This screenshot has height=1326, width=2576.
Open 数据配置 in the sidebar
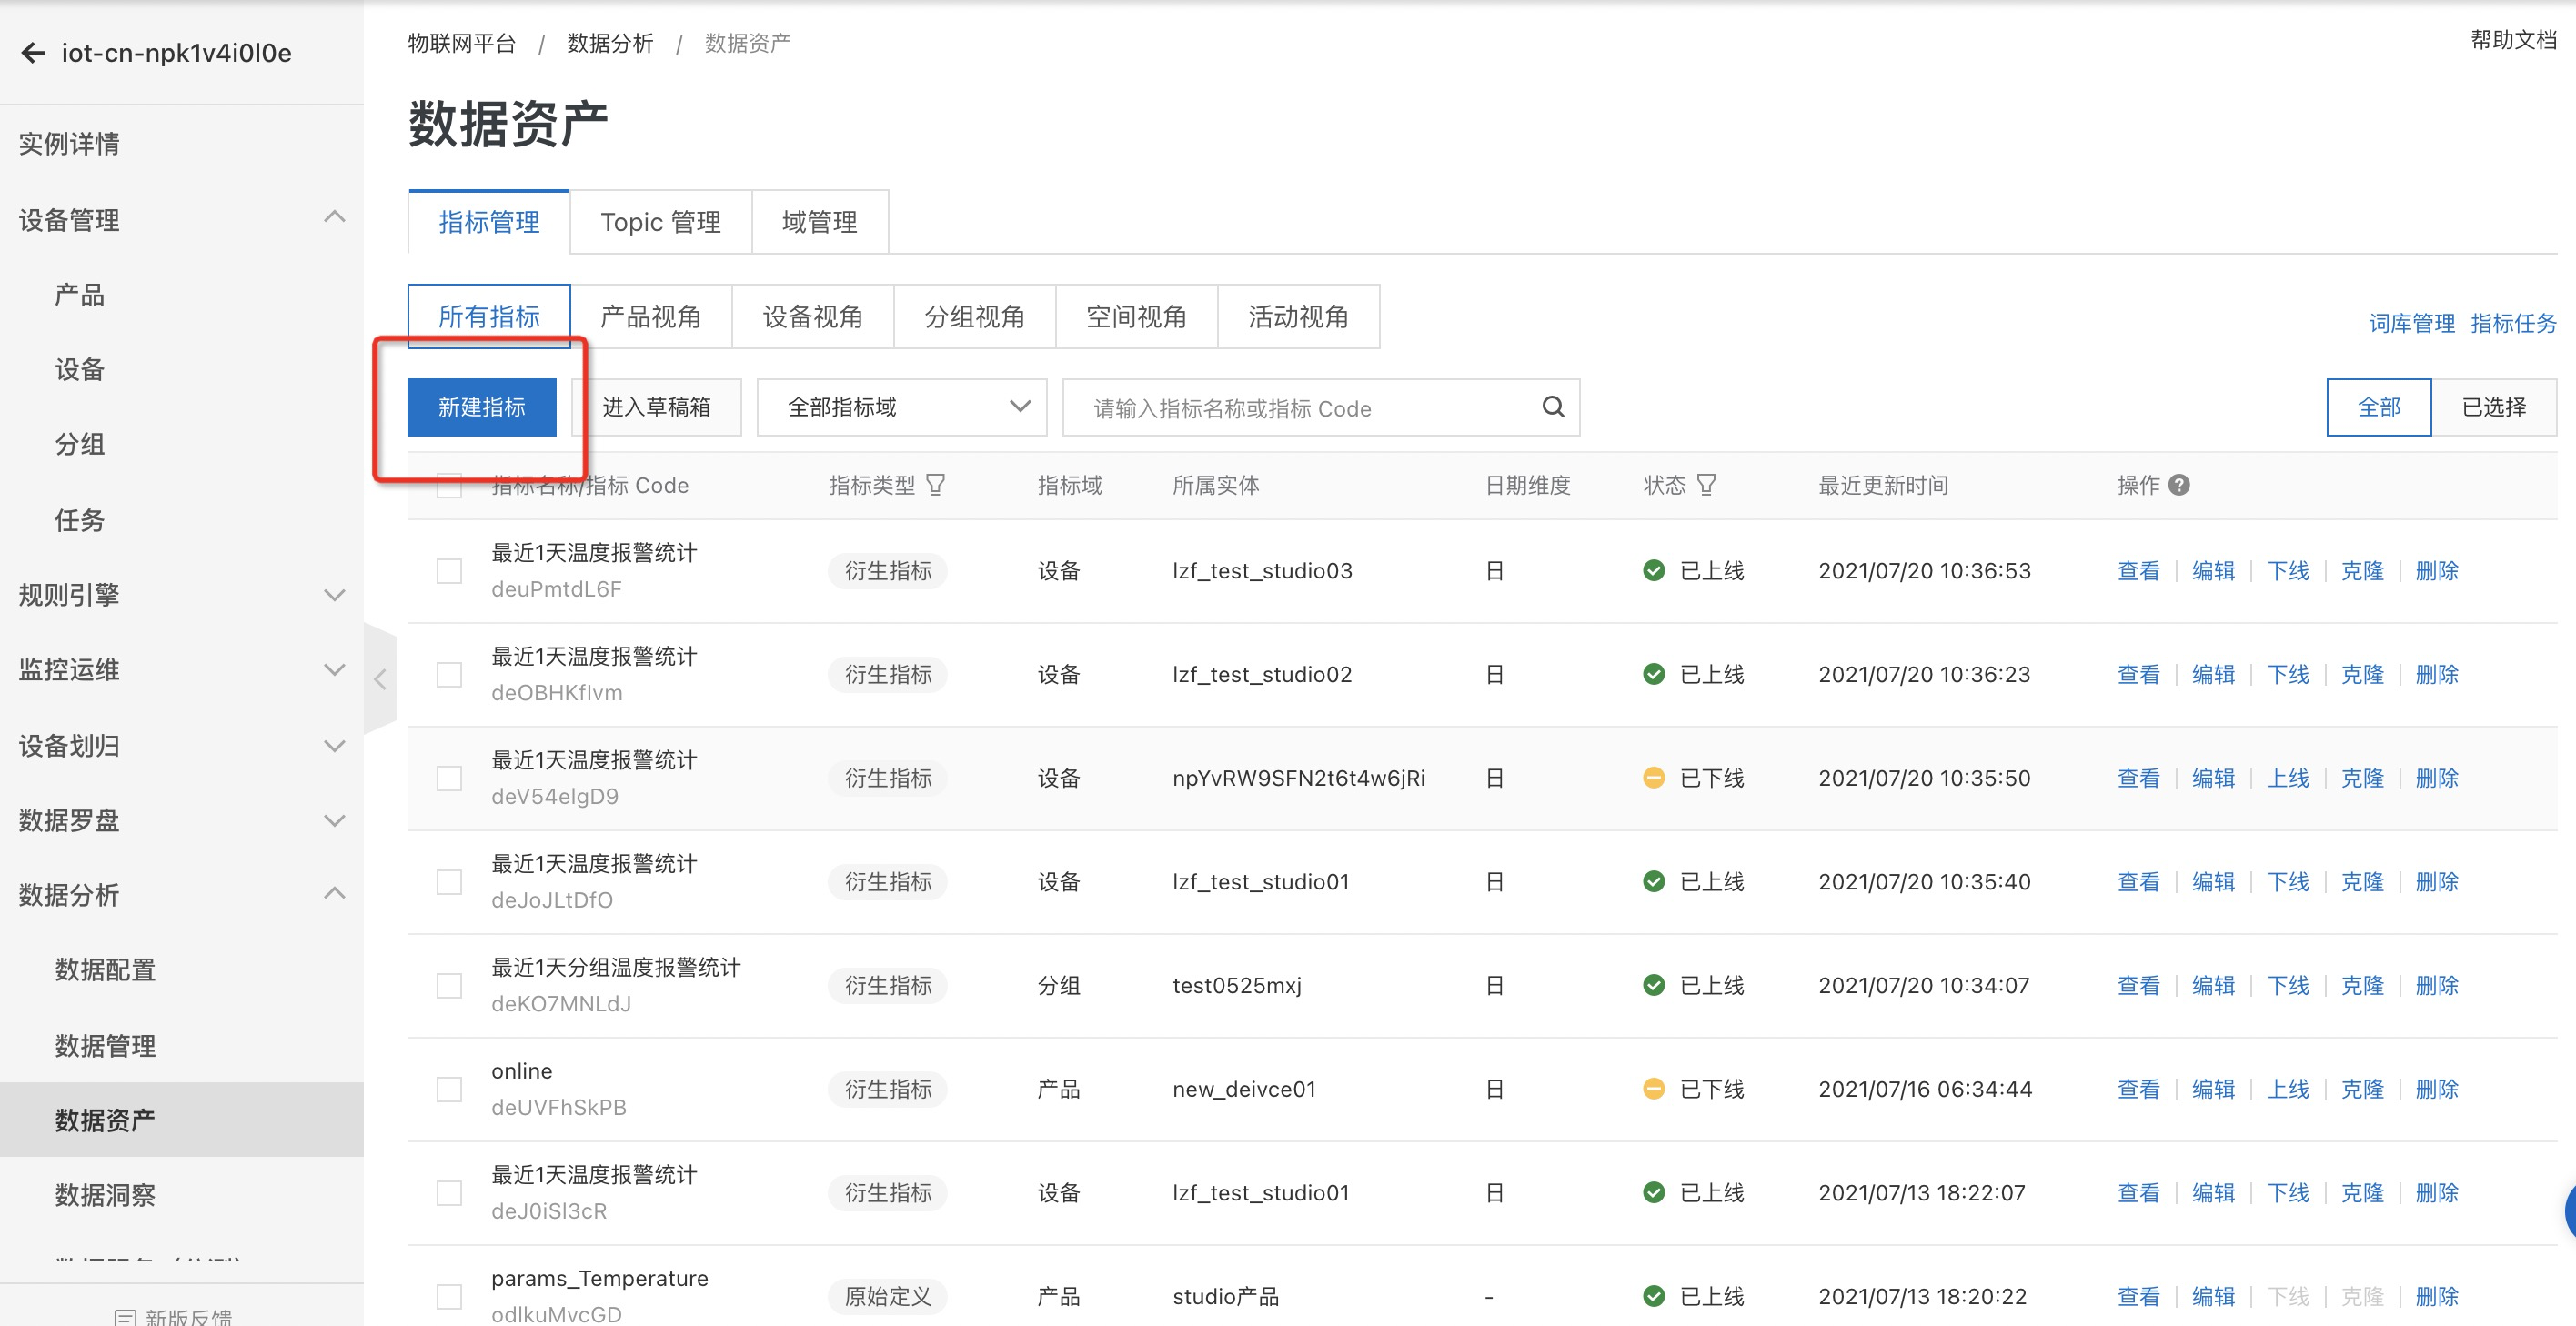(x=105, y=970)
